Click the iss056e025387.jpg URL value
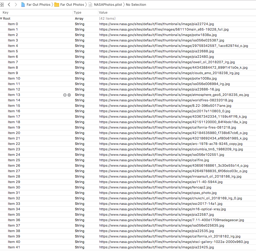 (162, 40)
